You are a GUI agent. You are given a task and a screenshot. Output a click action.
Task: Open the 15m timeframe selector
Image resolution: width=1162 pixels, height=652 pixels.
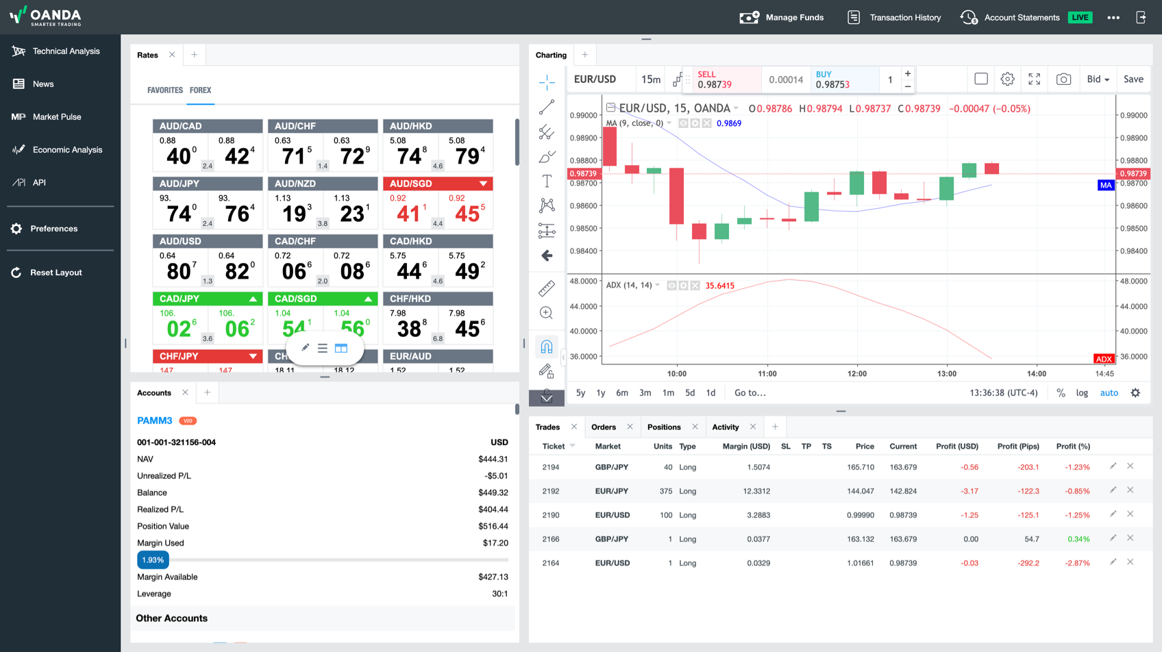pos(651,79)
